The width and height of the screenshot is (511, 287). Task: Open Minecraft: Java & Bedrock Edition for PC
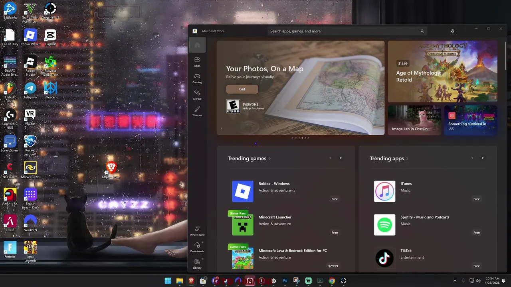click(286, 258)
